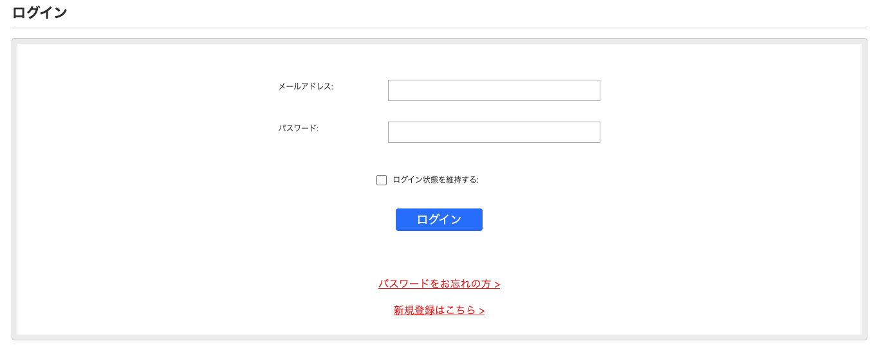This screenshot has height=350, width=879.
Task: Select the text box beside パスワード
Action: pyautogui.click(x=494, y=133)
